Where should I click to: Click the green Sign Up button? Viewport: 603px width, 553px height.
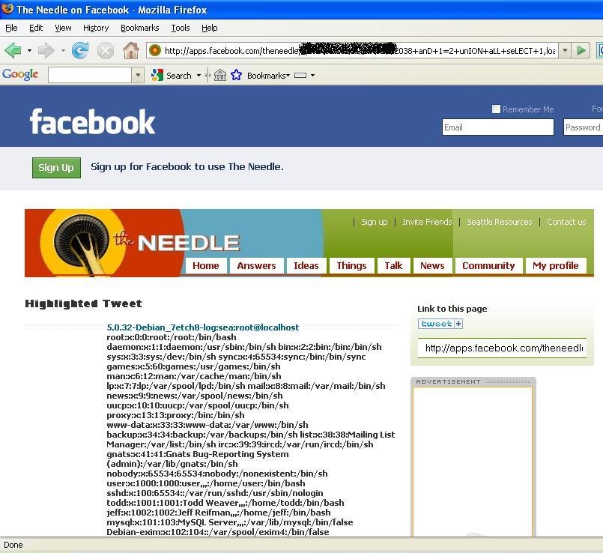(56, 167)
